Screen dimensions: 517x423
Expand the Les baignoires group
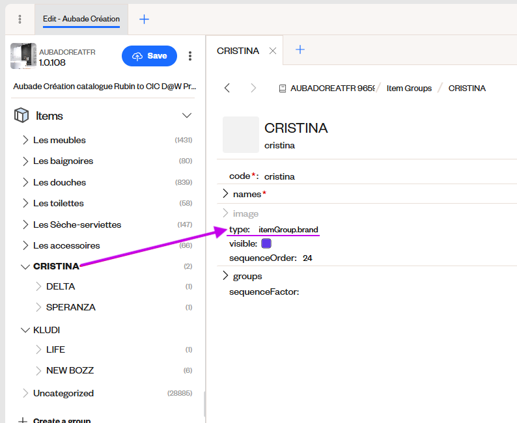(x=25, y=161)
